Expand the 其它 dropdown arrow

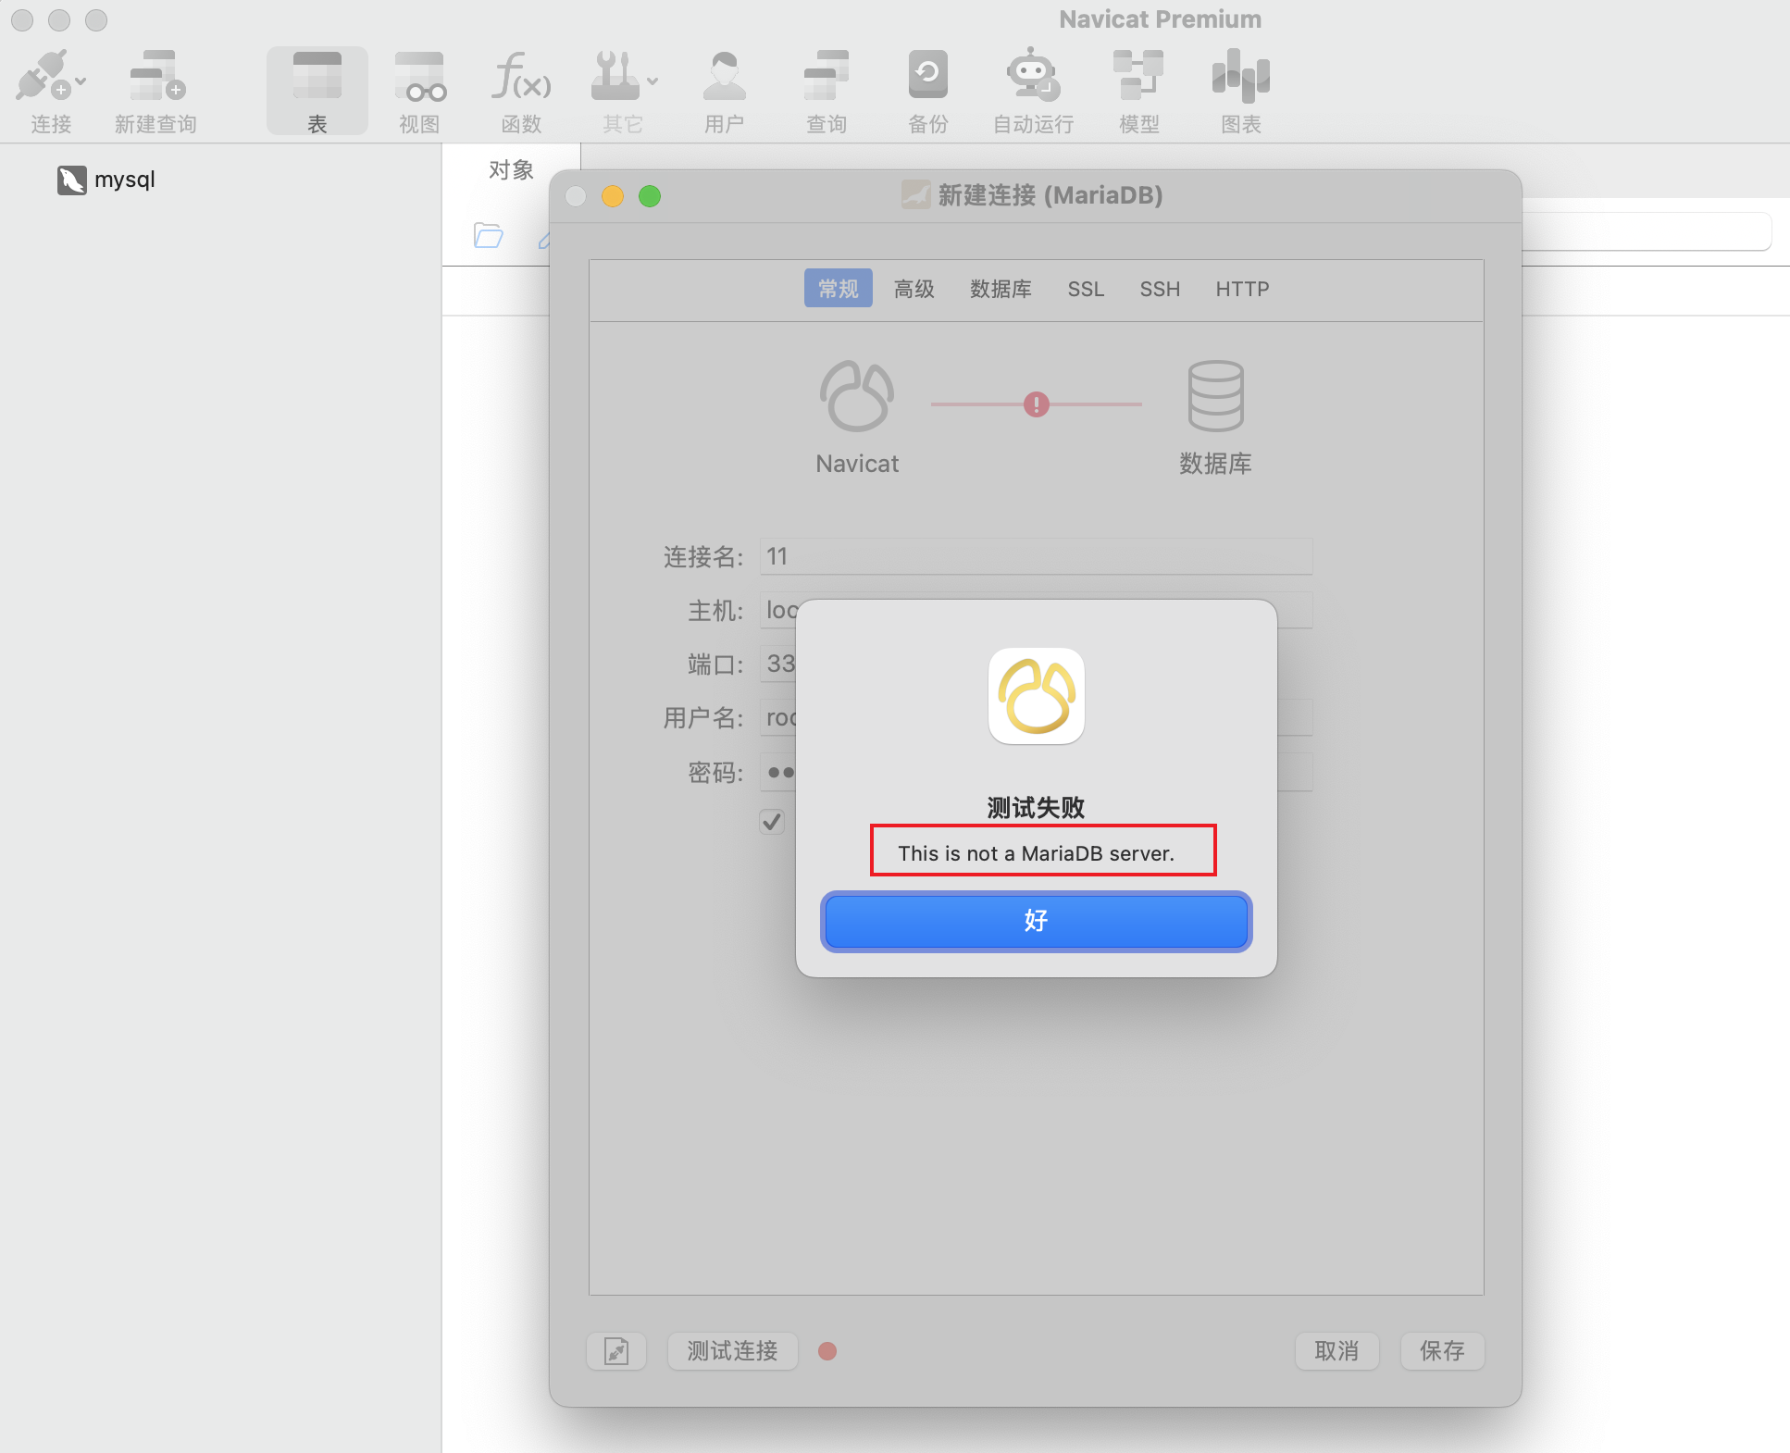(x=653, y=82)
